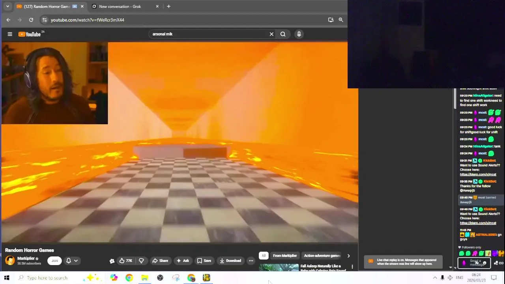Show hidden system tray icons
Viewport: 505px width, 284px height.
click(435, 278)
